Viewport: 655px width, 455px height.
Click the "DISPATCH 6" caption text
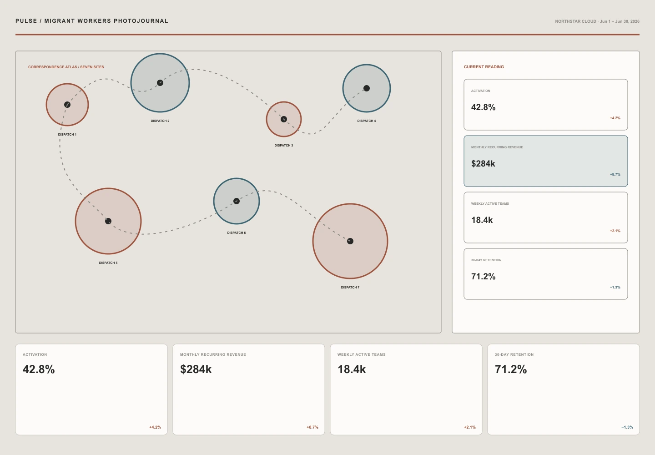237,233
